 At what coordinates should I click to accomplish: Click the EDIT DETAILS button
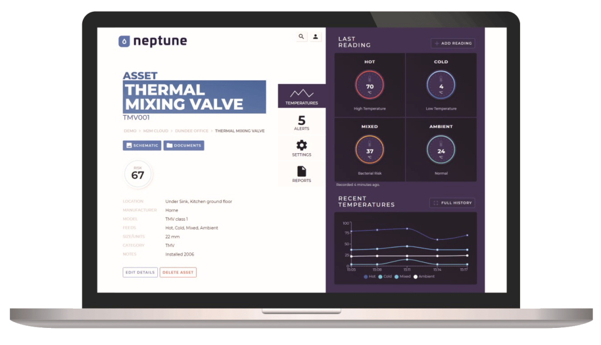(140, 272)
